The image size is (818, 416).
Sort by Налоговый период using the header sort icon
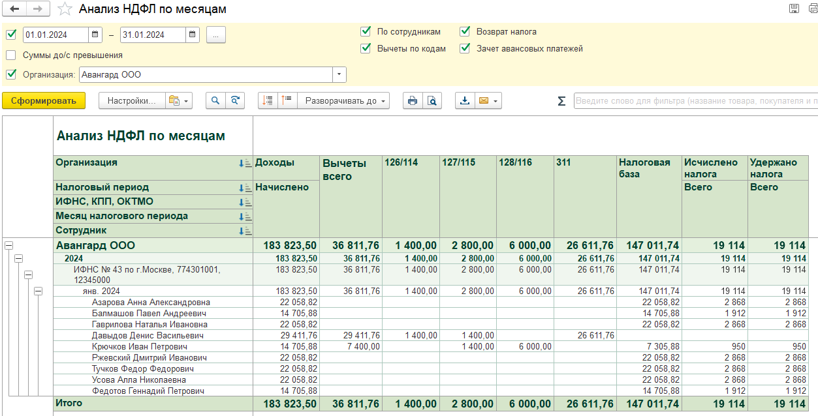245,188
